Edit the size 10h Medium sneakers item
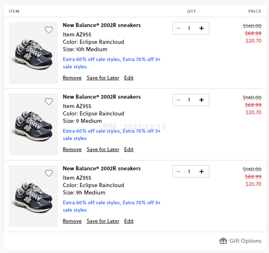 coord(129,78)
